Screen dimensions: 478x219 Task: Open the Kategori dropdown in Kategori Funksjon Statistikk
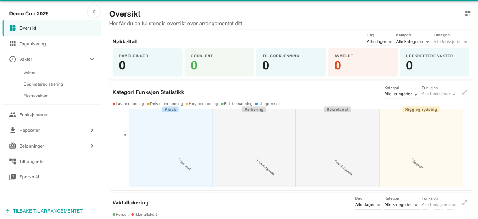coord(402,94)
